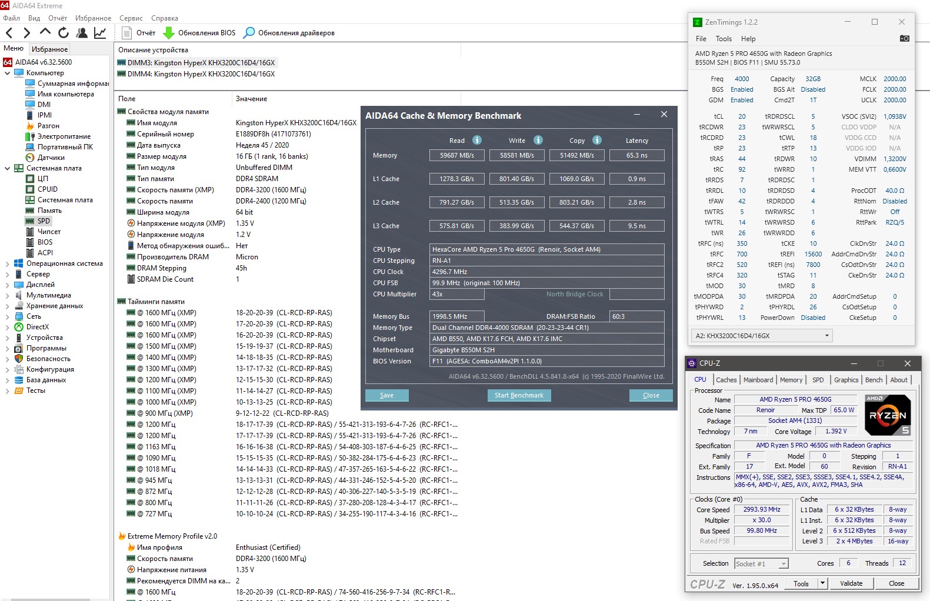This screenshot has width=930, height=601.
Task: Click Start Benchmark button
Action: point(519,395)
